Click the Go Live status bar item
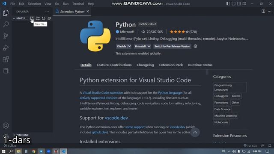Screen dimensions: 274x154 (x=250, y=146)
